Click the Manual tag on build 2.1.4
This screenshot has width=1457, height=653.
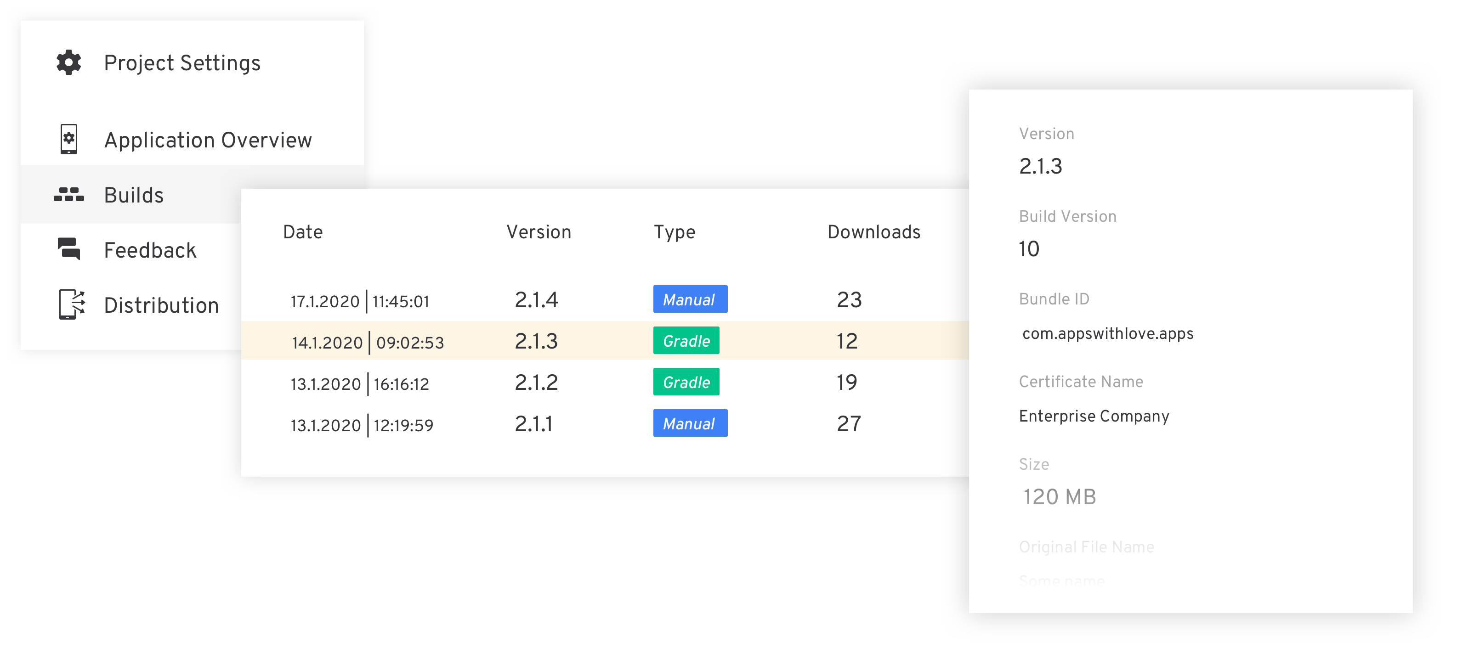pyautogui.click(x=690, y=299)
